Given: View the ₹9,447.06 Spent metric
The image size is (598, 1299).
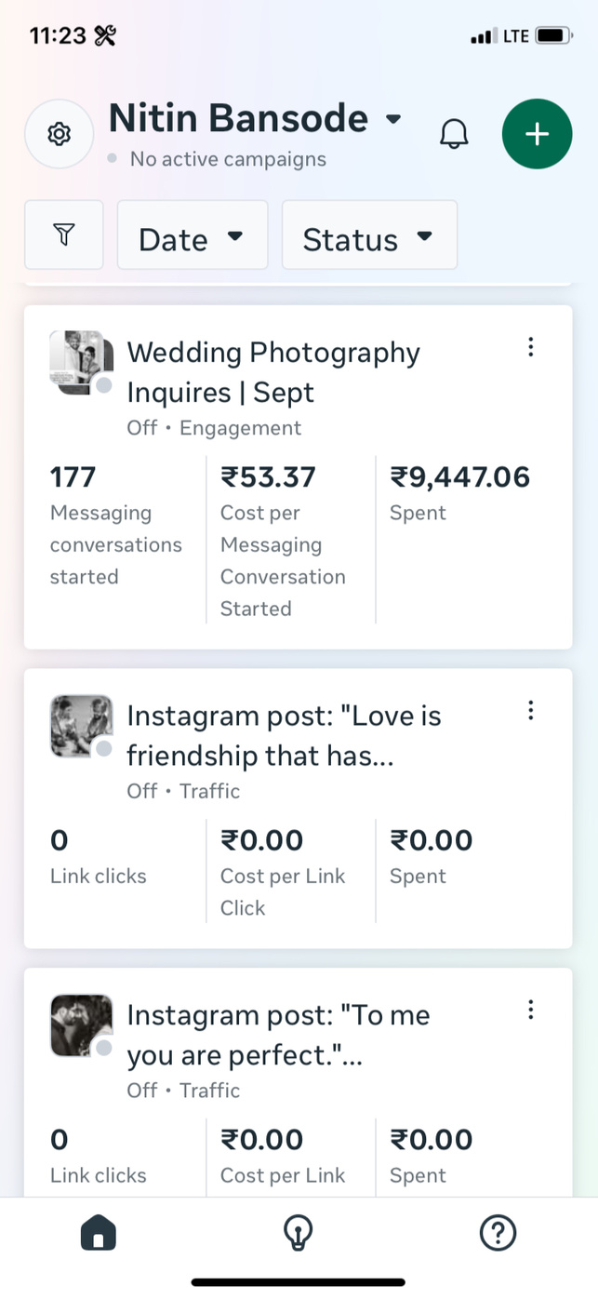Looking at the screenshot, I should [x=459, y=492].
